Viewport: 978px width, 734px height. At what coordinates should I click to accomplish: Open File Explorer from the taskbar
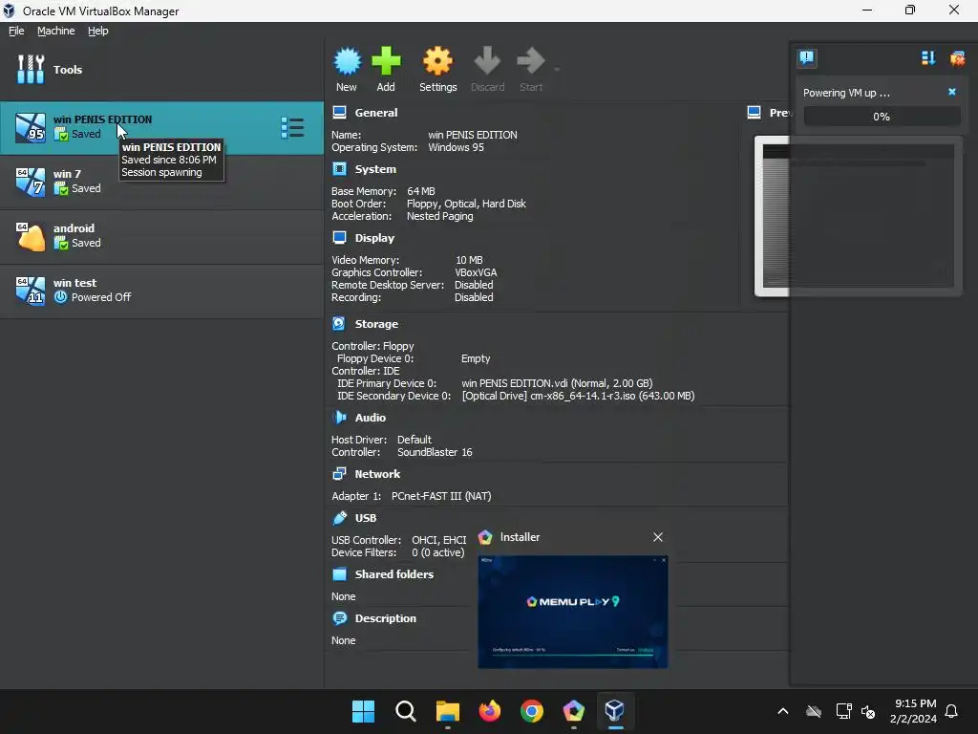[x=447, y=711]
